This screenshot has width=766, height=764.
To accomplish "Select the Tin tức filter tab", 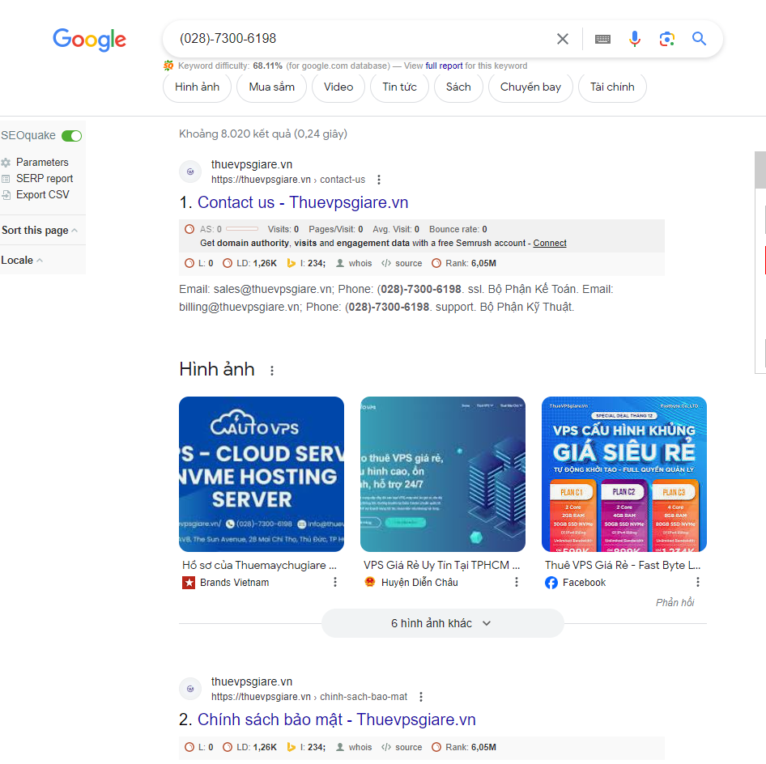I will tap(400, 87).
